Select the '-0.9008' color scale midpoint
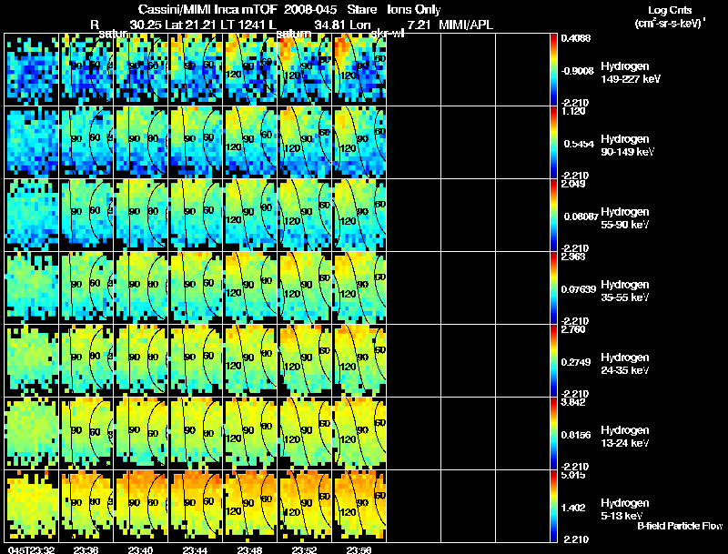Viewport: 728px width, 554px height. [x=578, y=71]
